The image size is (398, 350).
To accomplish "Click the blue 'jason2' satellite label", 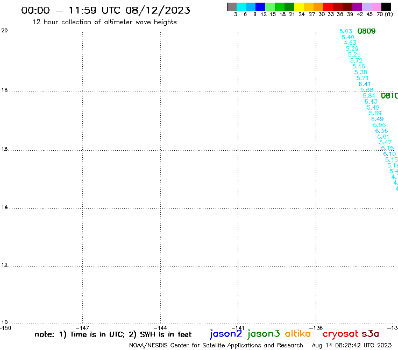I will click(226, 334).
